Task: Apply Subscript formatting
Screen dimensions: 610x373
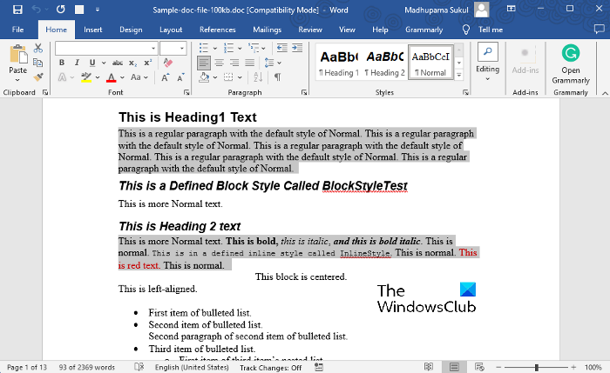Action: (x=133, y=63)
